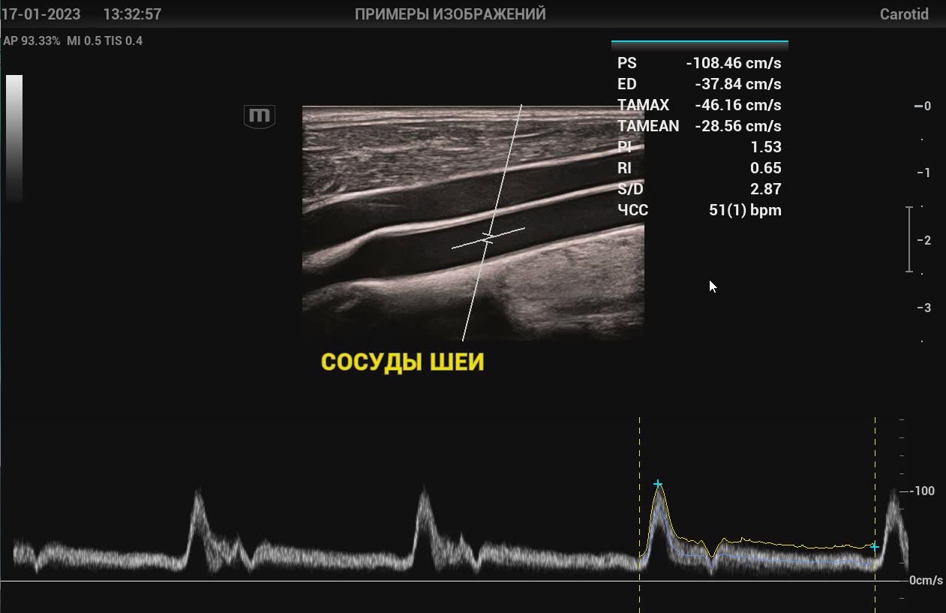This screenshot has width=946, height=613.
Task: Click the peak systolic cyan cross marker
Action: click(658, 484)
